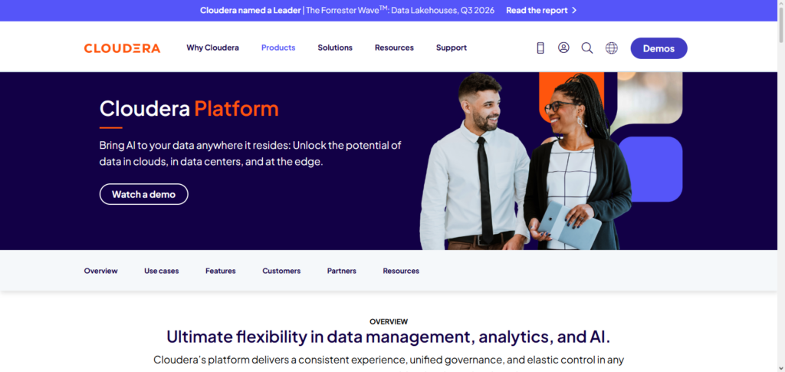Open the user account icon
Viewport: 785px width, 372px height.
(563, 48)
